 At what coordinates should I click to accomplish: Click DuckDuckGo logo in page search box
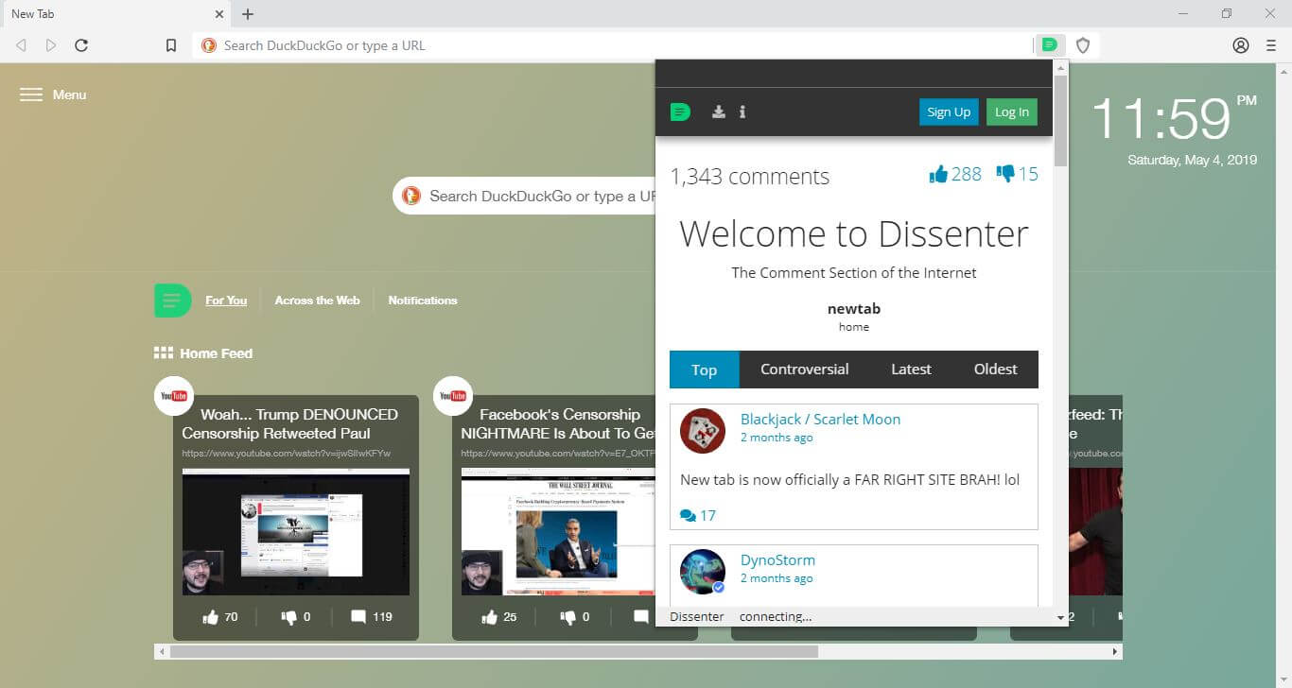(411, 196)
